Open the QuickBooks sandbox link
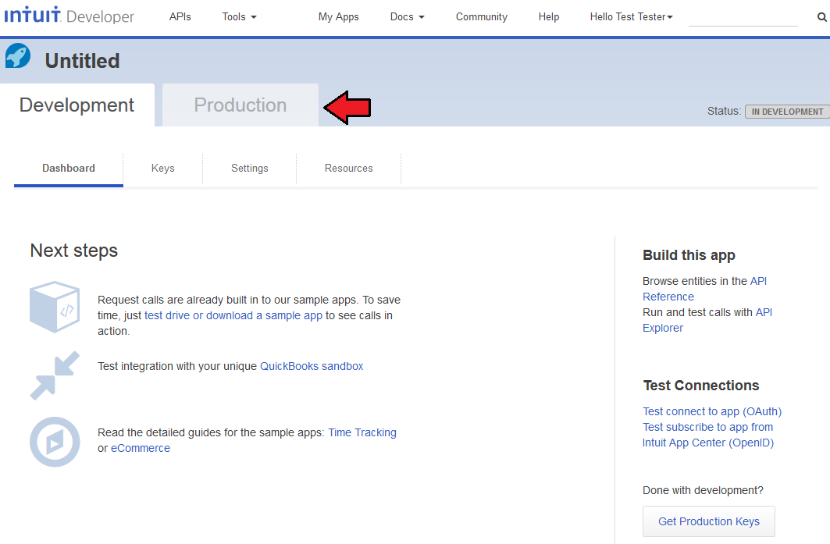Screen dimensions: 830x544 point(312,366)
